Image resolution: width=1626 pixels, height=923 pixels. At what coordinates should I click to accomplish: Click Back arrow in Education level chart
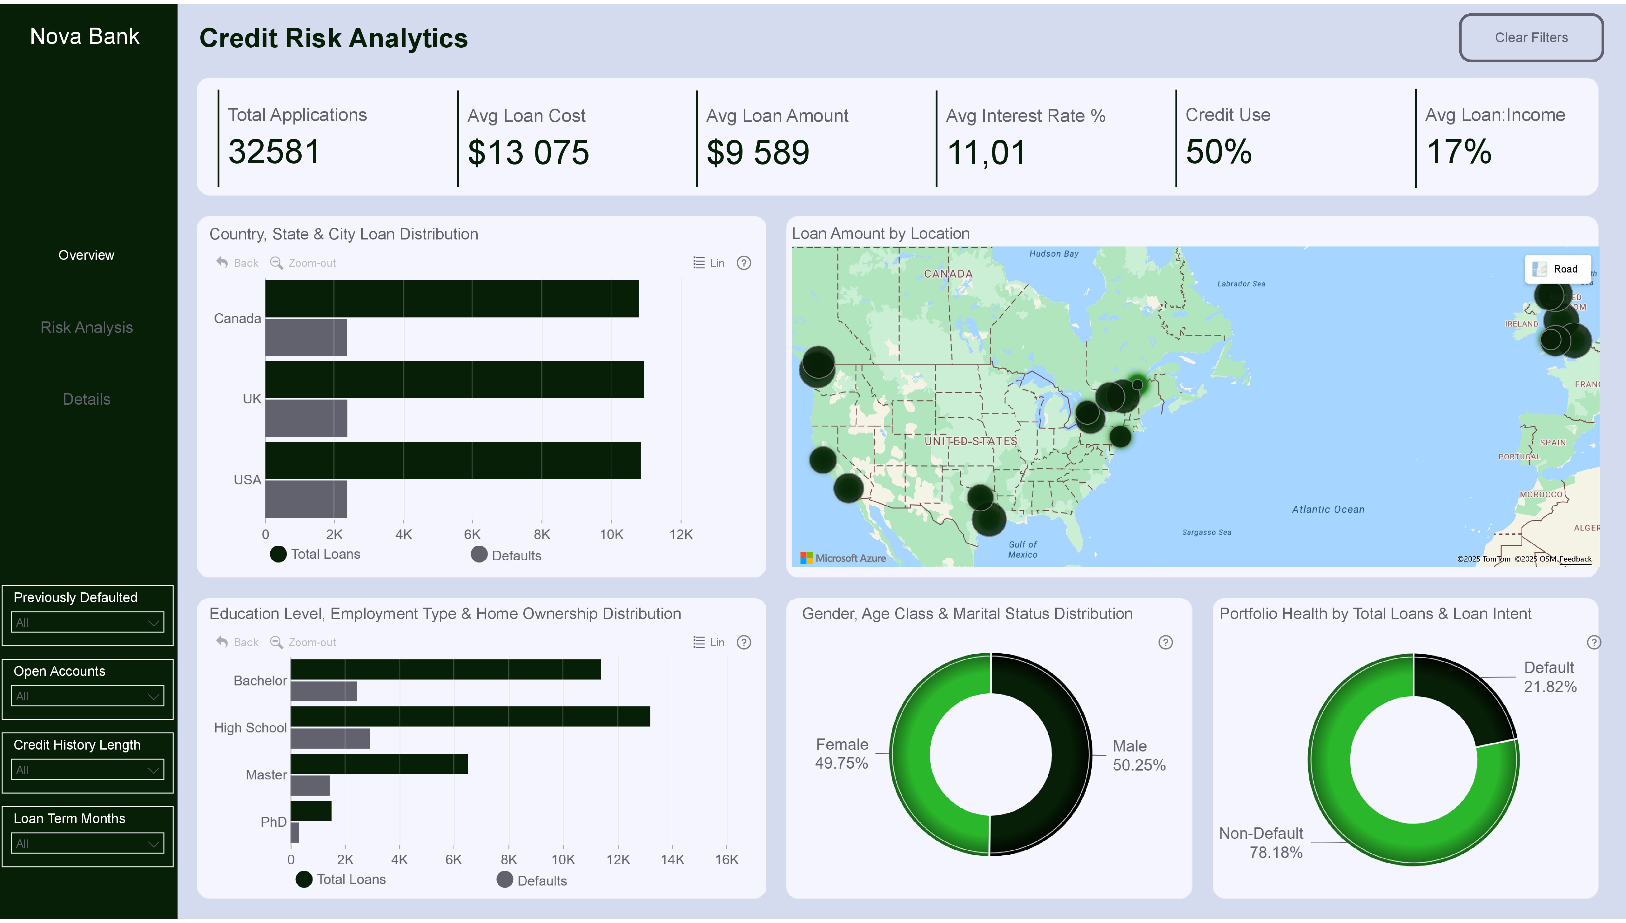222,642
